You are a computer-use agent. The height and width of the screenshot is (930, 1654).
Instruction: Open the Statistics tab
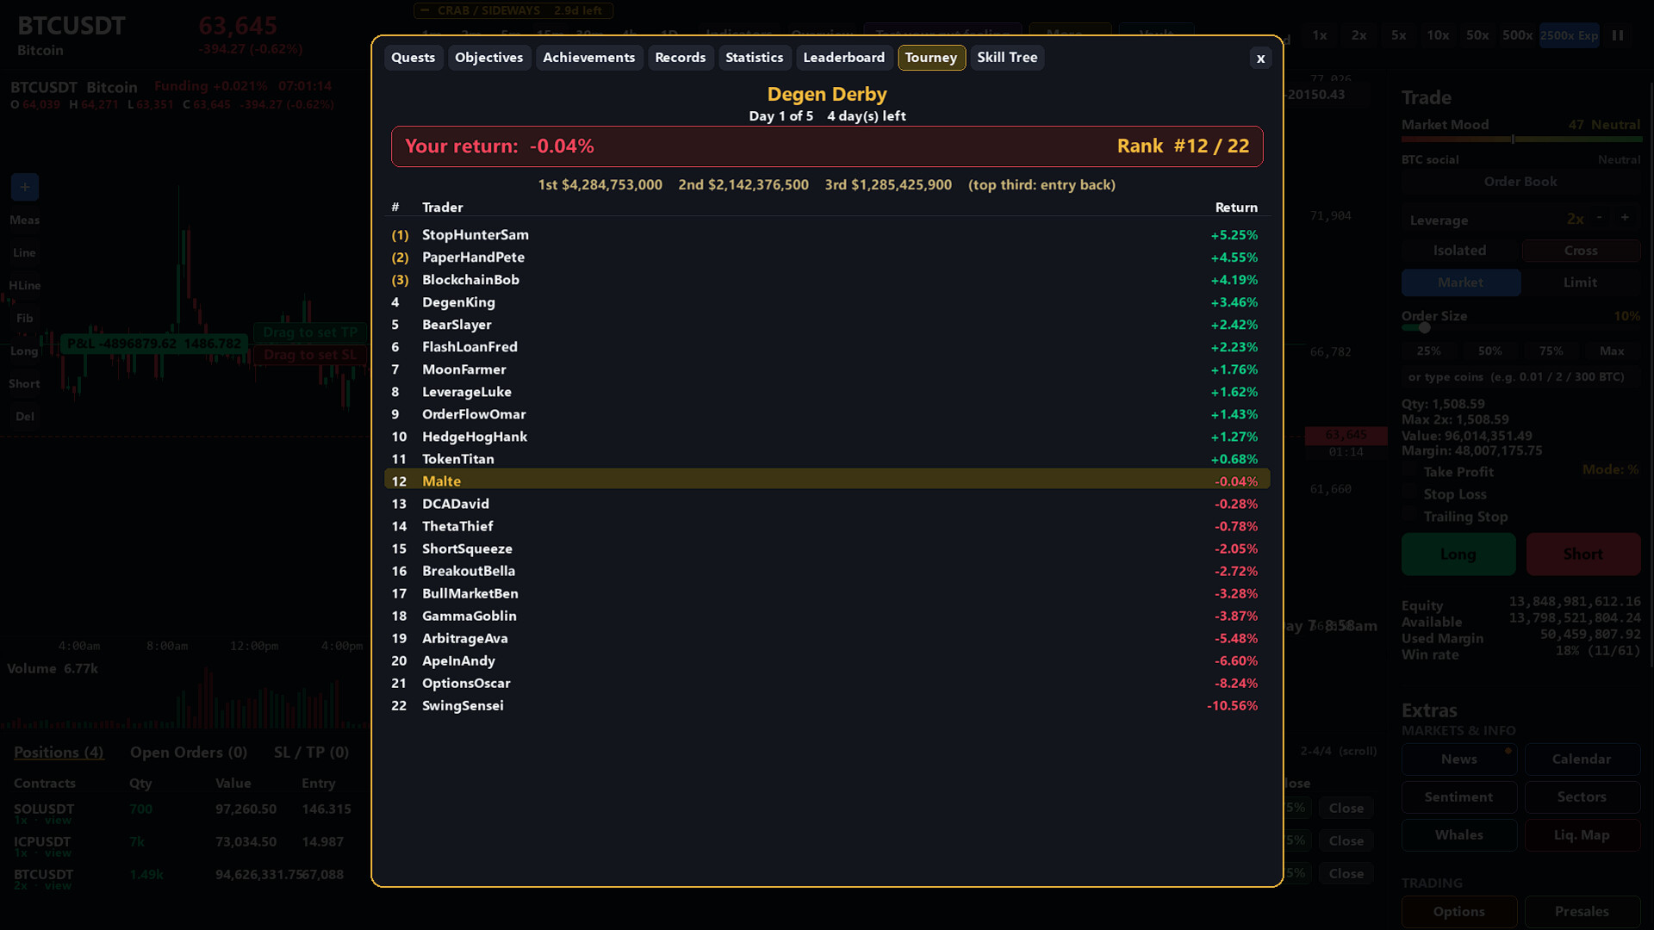754,58
